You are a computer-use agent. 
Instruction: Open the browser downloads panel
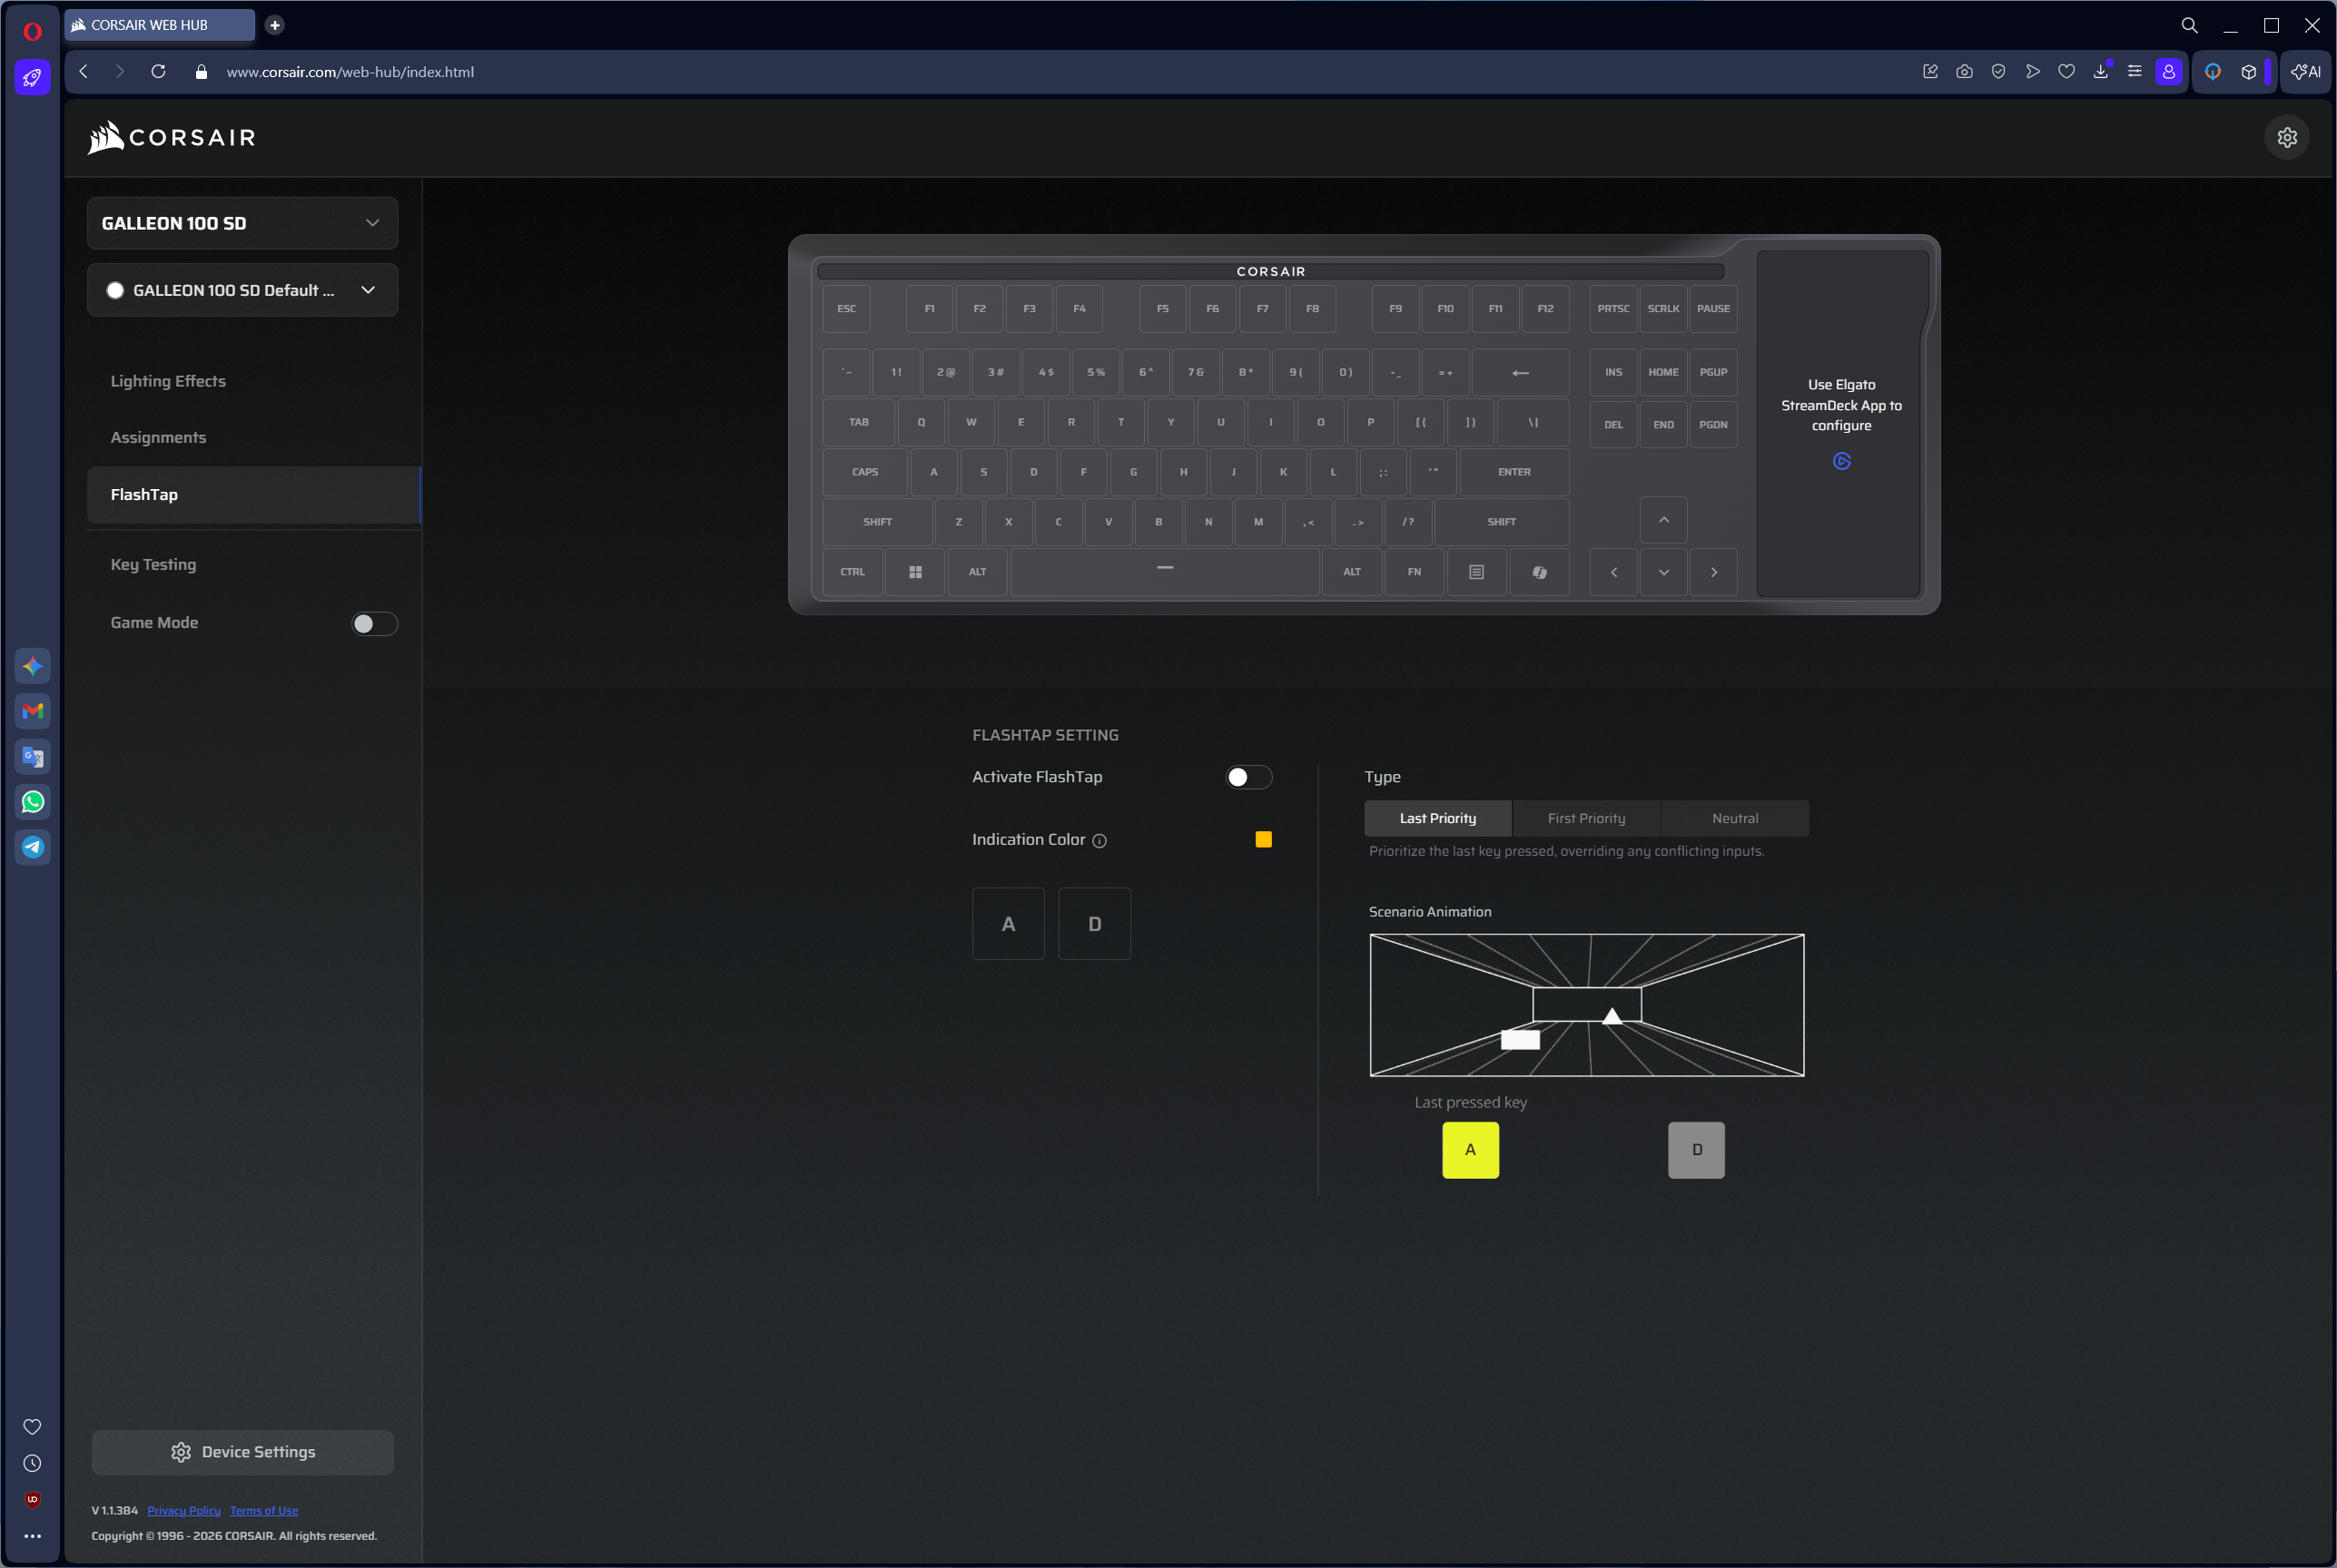[x=2100, y=71]
